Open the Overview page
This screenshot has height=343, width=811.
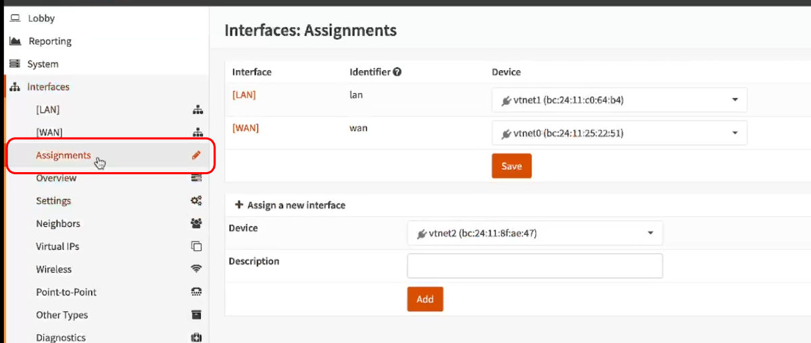(x=56, y=178)
